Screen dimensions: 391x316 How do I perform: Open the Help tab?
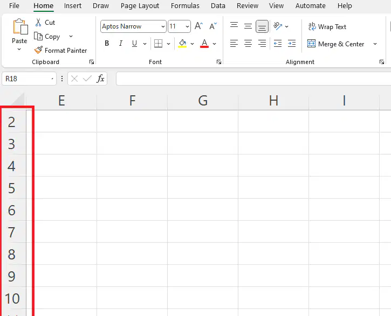click(x=345, y=6)
